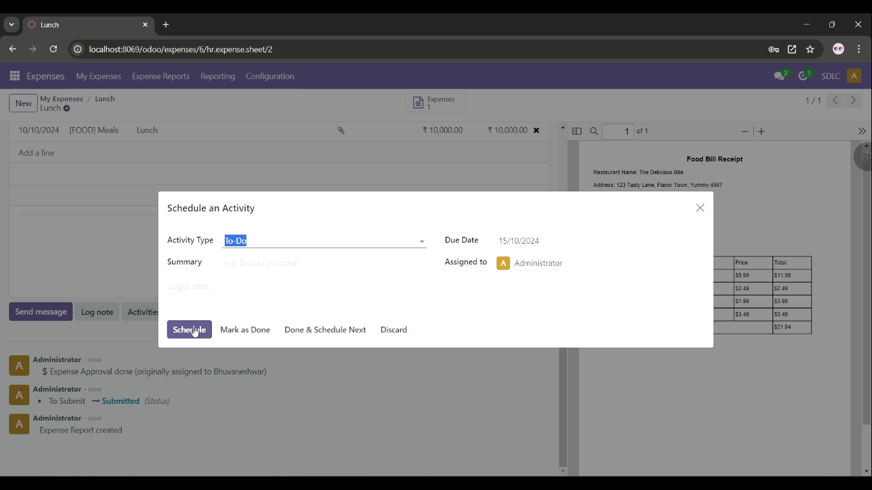Delete the Lunch expense line
Viewport: 872px width, 490px height.
[x=536, y=130]
